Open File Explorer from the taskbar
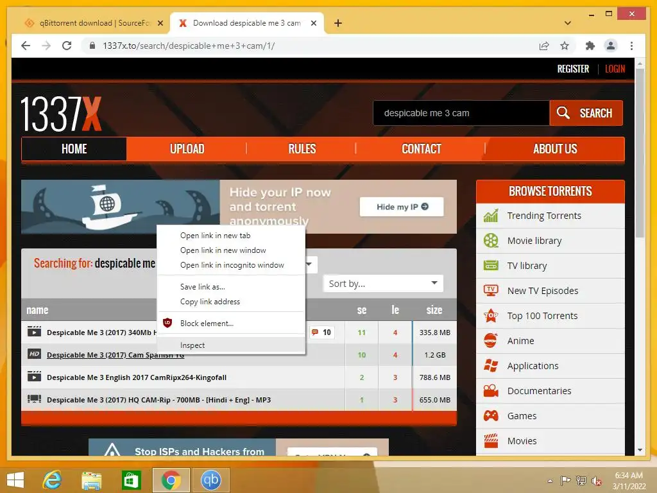 pos(91,480)
